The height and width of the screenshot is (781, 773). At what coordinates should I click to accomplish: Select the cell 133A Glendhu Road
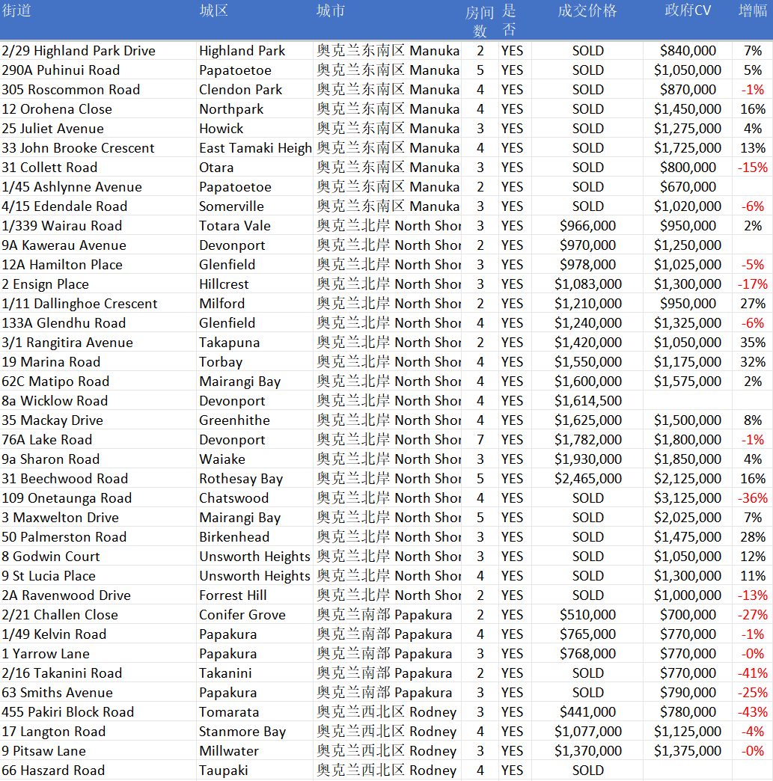pyautogui.click(x=64, y=322)
